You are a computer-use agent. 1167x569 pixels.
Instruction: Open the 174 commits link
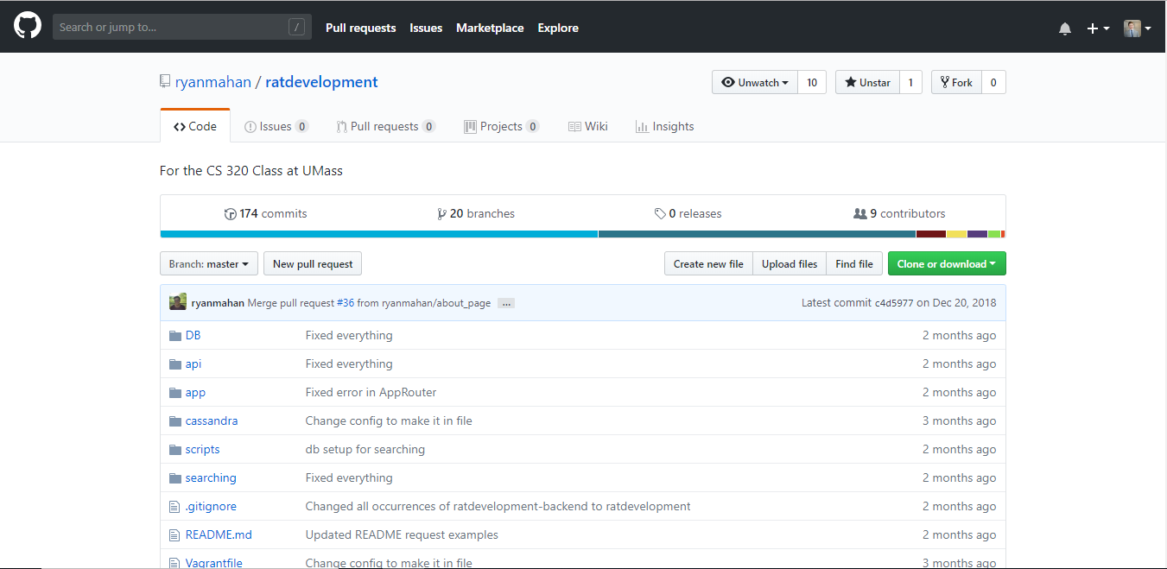pyautogui.click(x=265, y=214)
